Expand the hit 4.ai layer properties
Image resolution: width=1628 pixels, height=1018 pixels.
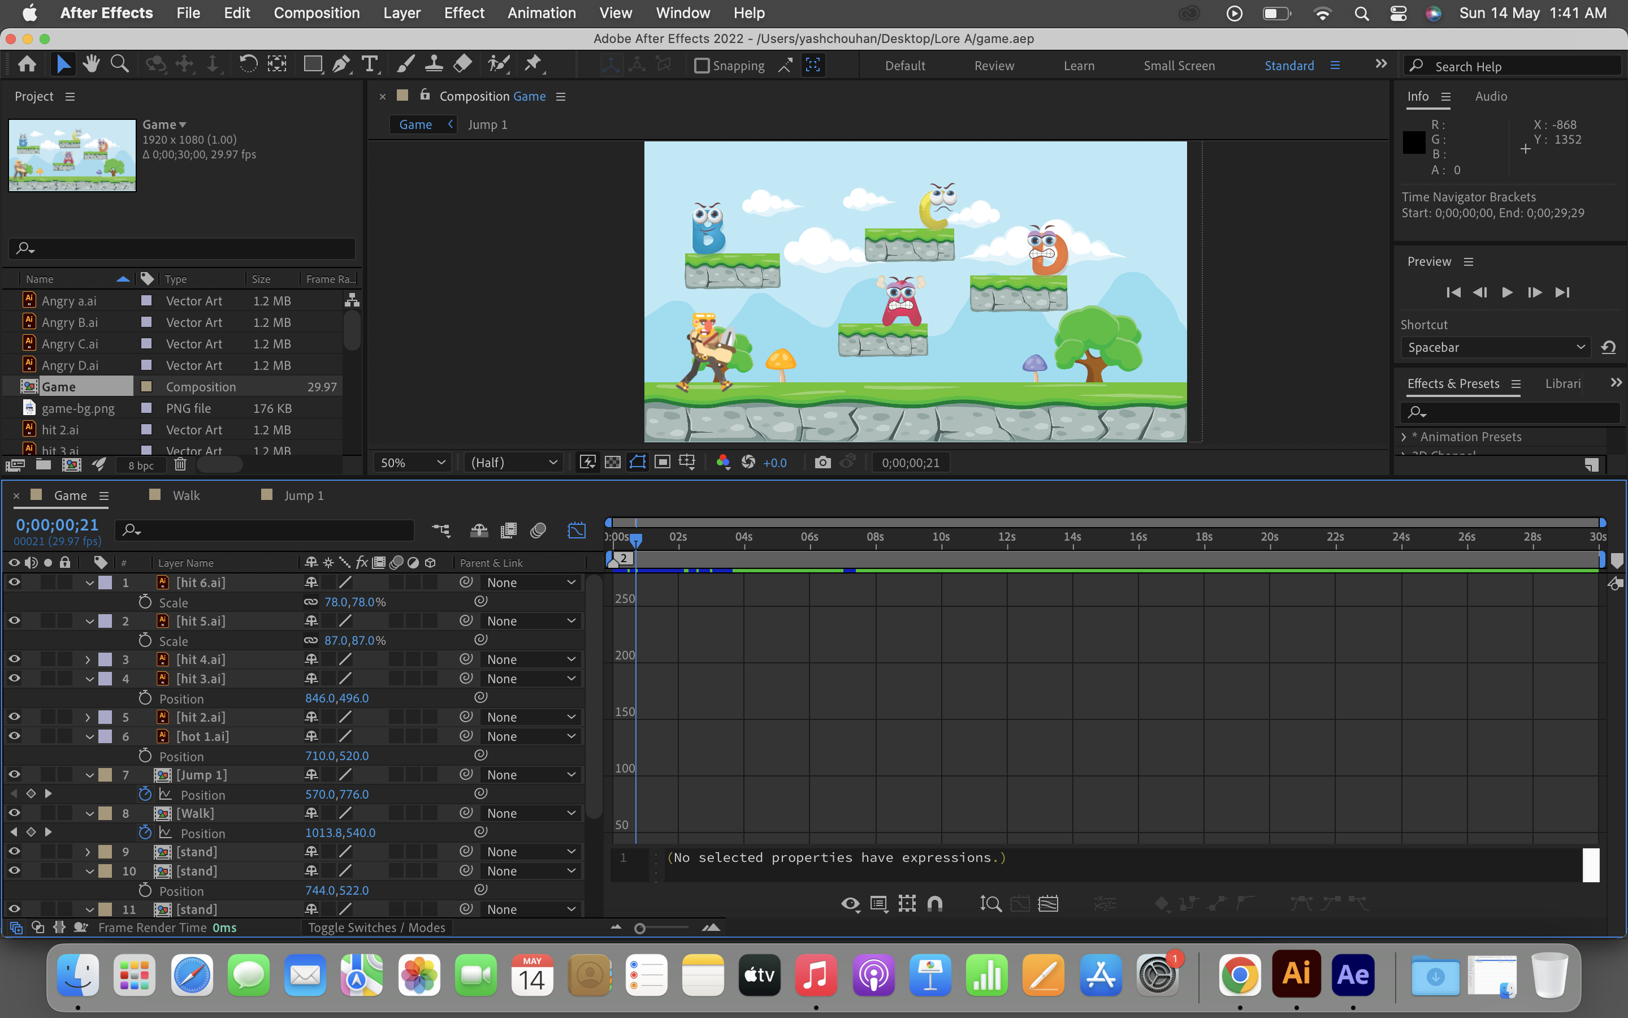click(88, 660)
